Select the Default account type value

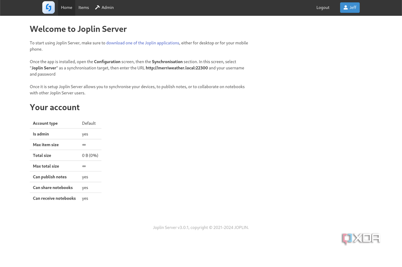[x=89, y=123]
